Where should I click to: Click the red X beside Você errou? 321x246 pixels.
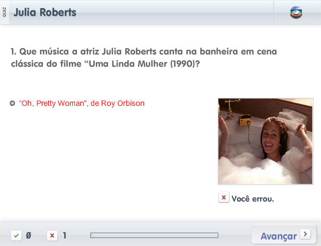click(224, 197)
